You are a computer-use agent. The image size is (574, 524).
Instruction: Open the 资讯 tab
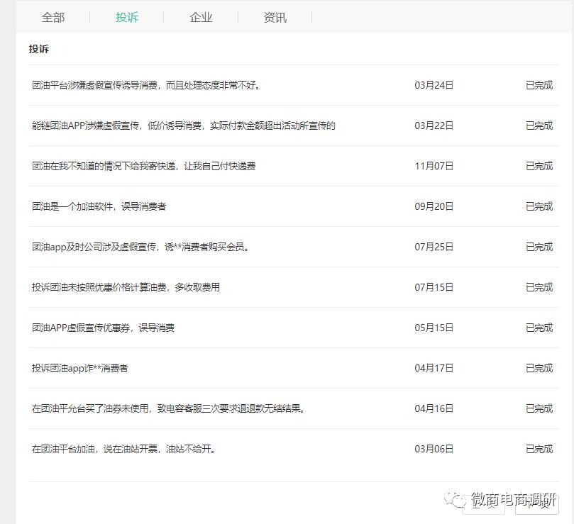pos(275,17)
